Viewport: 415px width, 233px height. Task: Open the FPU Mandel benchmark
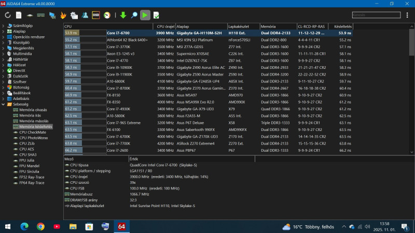[x=29, y=166]
